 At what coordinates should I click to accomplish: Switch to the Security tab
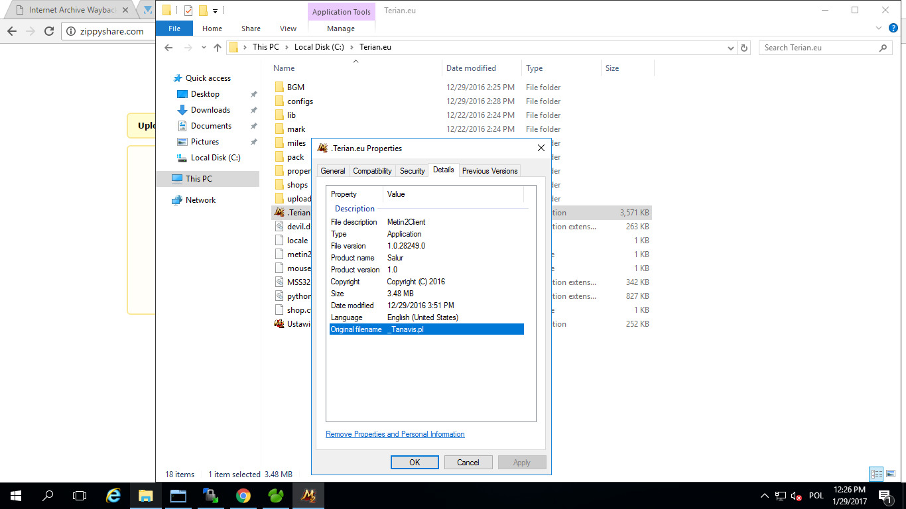412,171
